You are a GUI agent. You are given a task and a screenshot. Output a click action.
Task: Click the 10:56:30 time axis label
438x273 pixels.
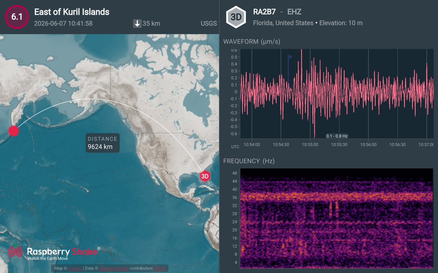(x=397, y=145)
